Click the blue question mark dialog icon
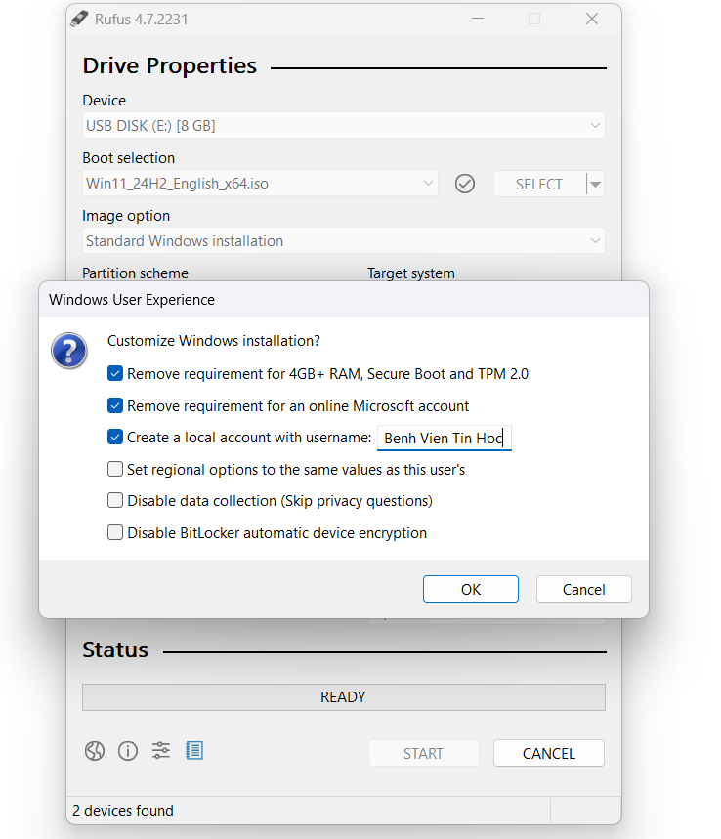The height and width of the screenshot is (839, 721). point(69,350)
